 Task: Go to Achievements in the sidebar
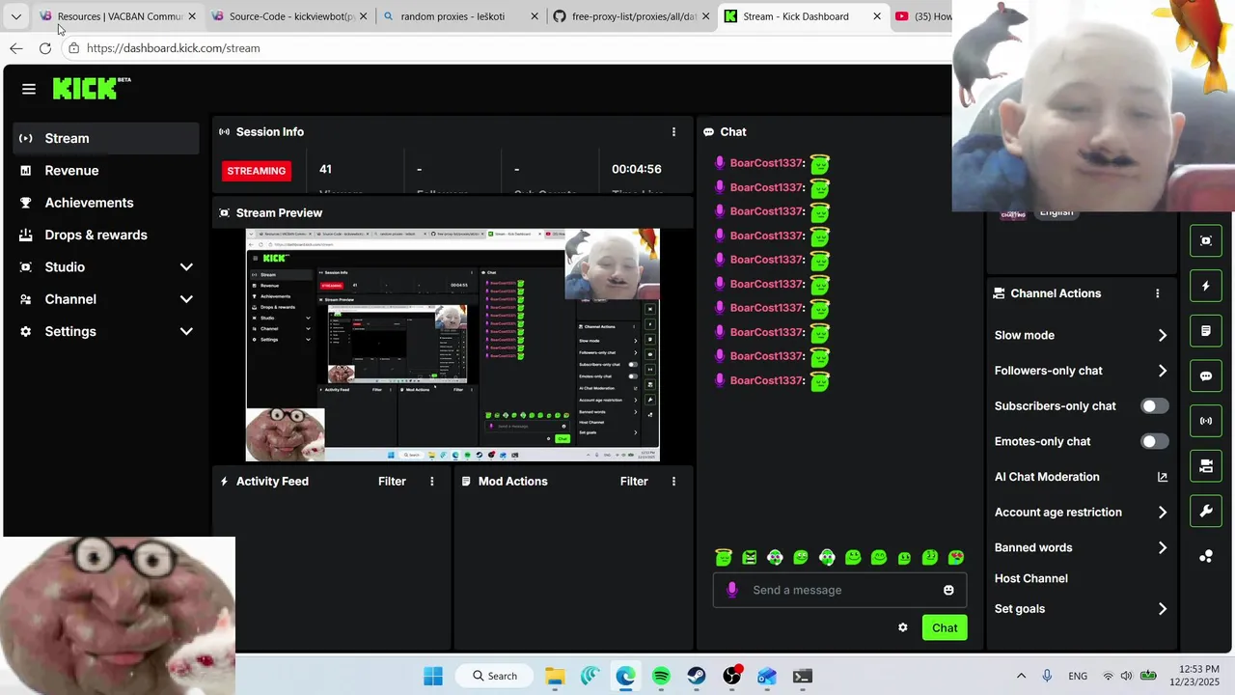coord(89,203)
